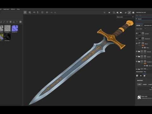The height and width of the screenshot is (114, 152).
Task: Open the Help menu
Action: coord(18,9)
